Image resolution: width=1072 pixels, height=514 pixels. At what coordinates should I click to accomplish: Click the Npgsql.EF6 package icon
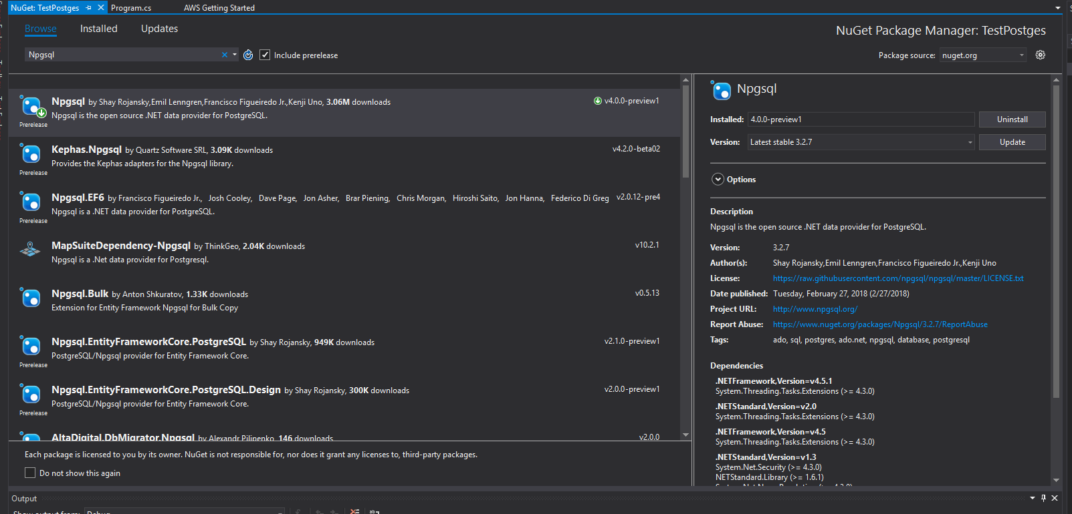30,202
